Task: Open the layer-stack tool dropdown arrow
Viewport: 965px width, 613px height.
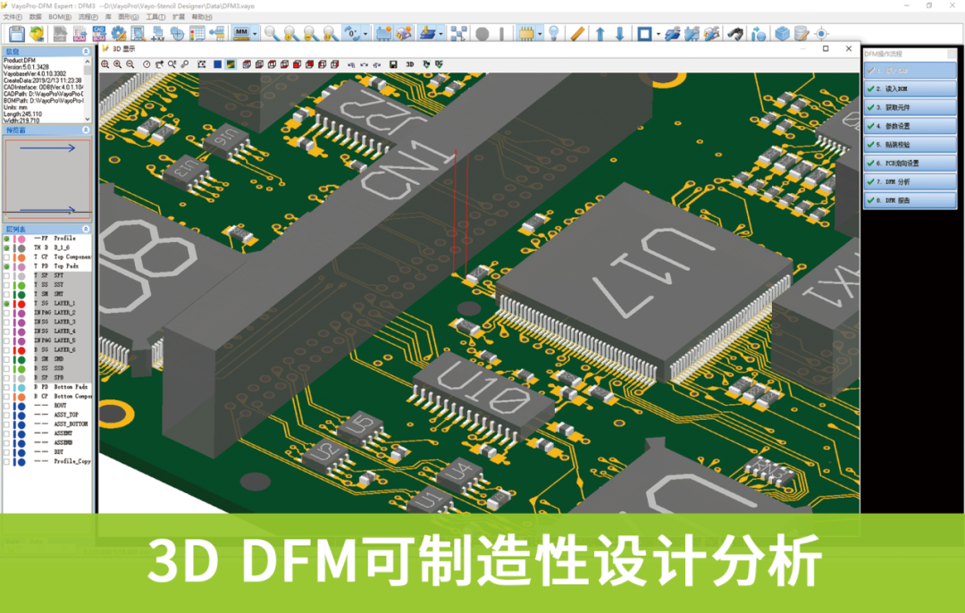Action: tap(441, 34)
